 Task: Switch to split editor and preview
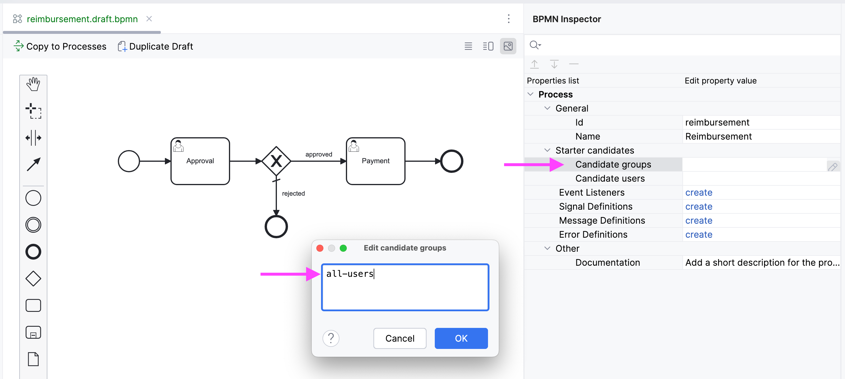(x=488, y=46)
